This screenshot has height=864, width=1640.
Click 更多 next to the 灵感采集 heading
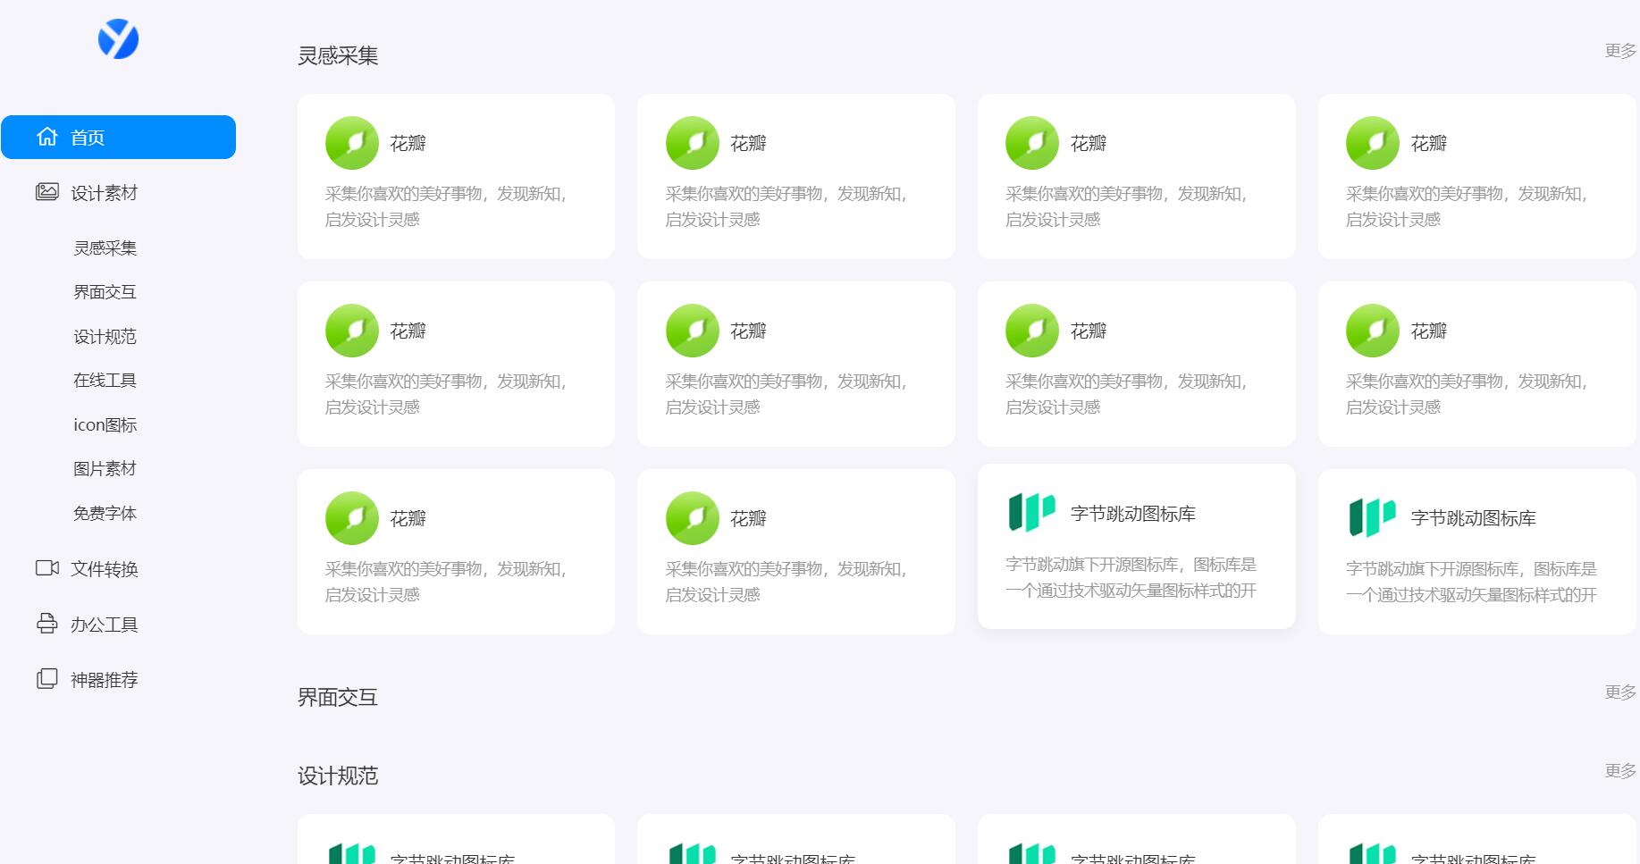[x=1619, y=51]
